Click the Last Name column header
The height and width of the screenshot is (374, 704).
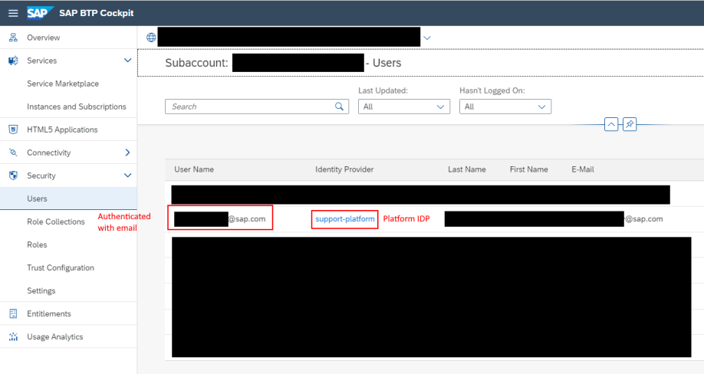467,169
